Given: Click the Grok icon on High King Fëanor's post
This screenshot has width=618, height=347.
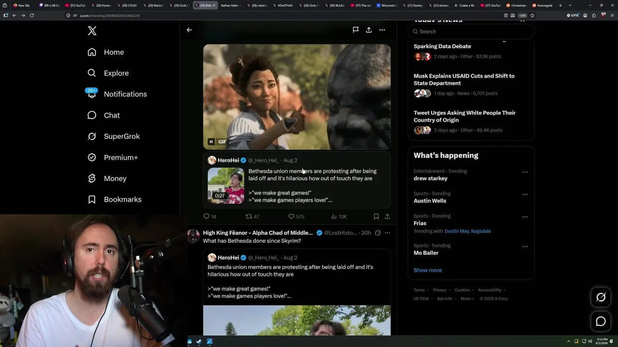Looking at the screenshot, I should click(x=378, y=233).
